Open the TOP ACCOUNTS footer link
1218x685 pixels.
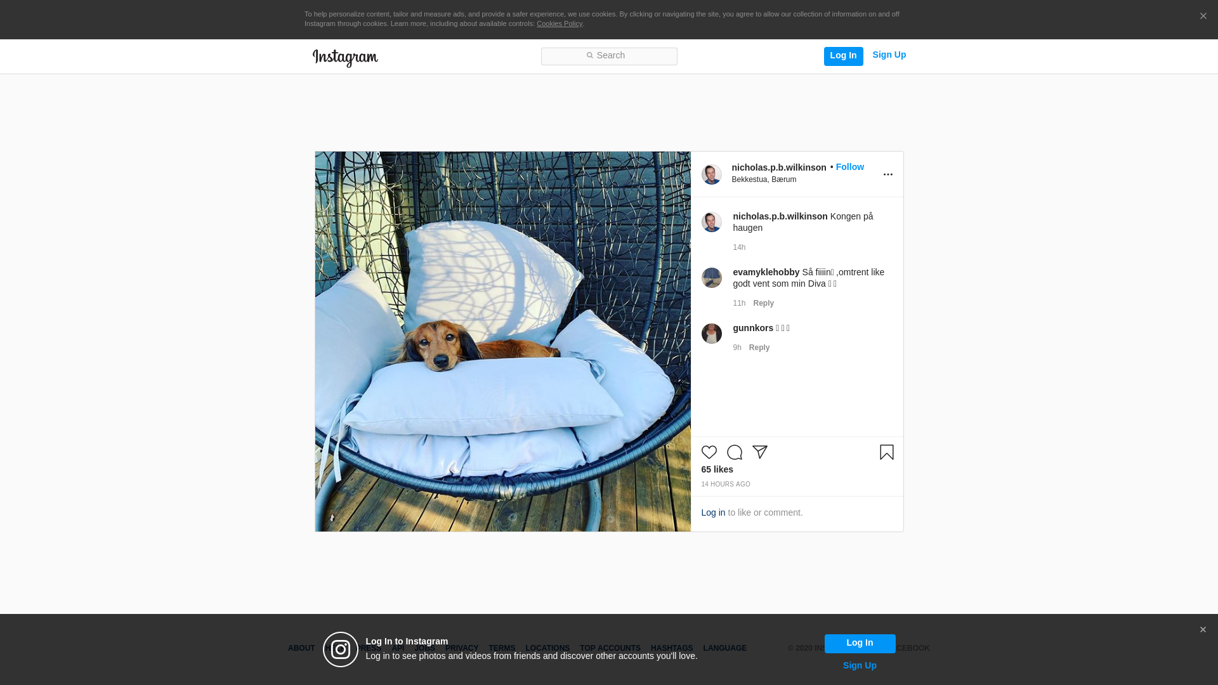point(610,648)
